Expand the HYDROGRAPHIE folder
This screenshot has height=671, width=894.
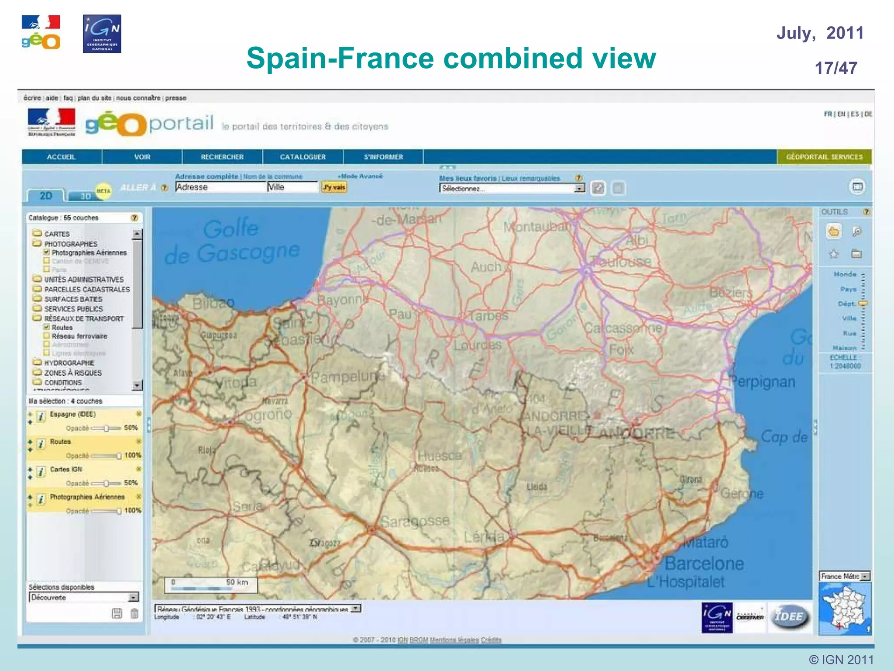[37, 363]
